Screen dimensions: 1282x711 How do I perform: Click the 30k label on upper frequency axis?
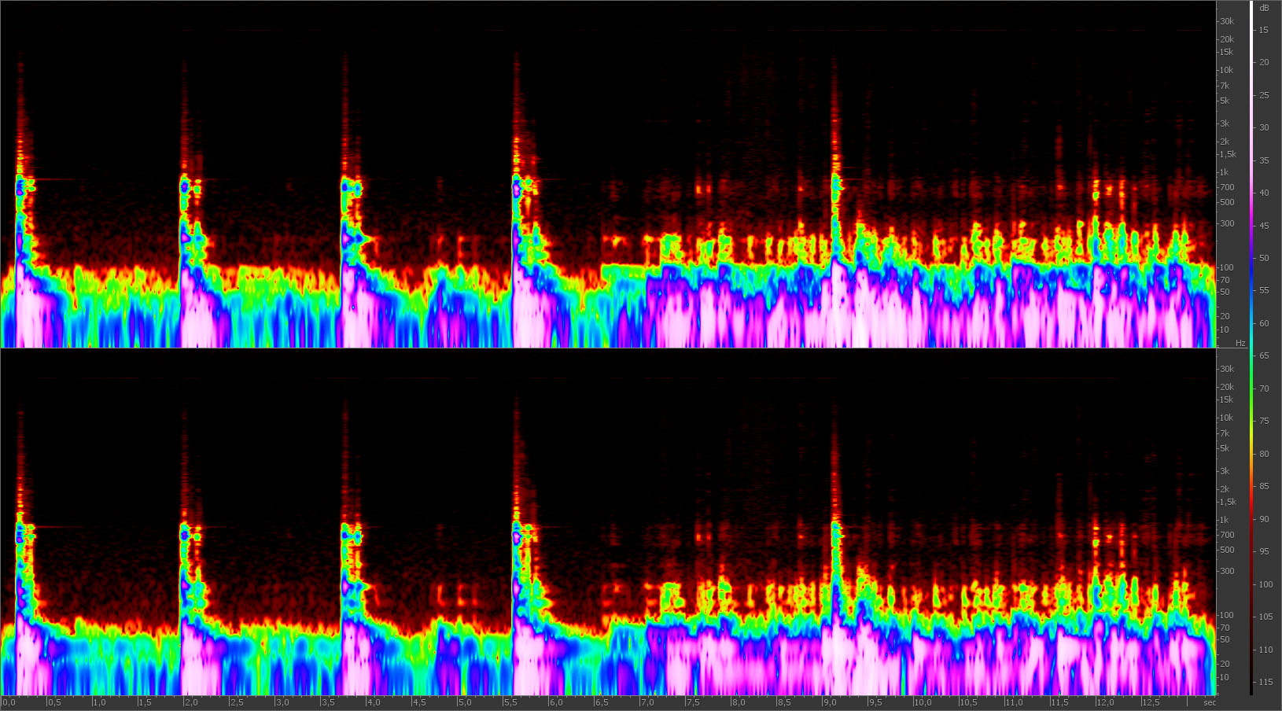[1227, 21]
